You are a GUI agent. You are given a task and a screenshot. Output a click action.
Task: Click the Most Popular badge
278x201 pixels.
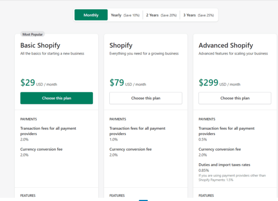(33, 34)
